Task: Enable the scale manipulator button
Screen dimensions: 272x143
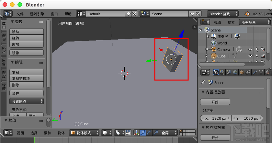Action: click(156, 133)
